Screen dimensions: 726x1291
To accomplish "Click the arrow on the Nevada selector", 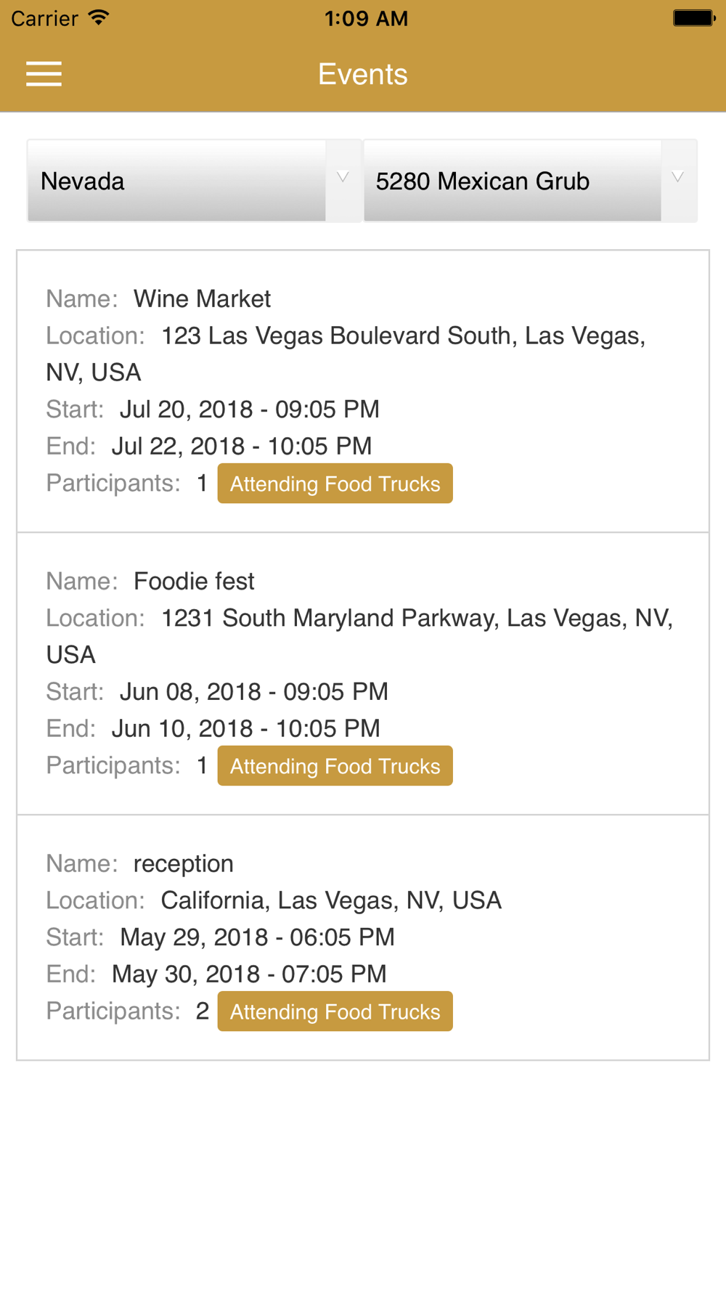I will click(343, 179).
